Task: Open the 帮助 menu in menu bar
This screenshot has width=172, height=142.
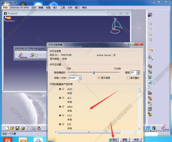Action: 84,7
